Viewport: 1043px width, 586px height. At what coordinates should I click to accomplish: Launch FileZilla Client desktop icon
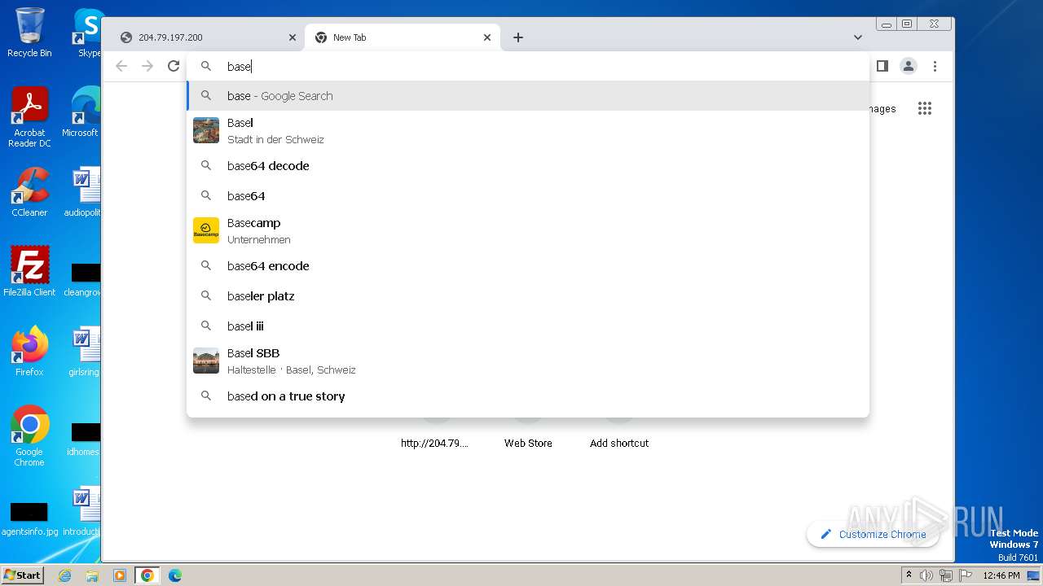click(29, 271)
